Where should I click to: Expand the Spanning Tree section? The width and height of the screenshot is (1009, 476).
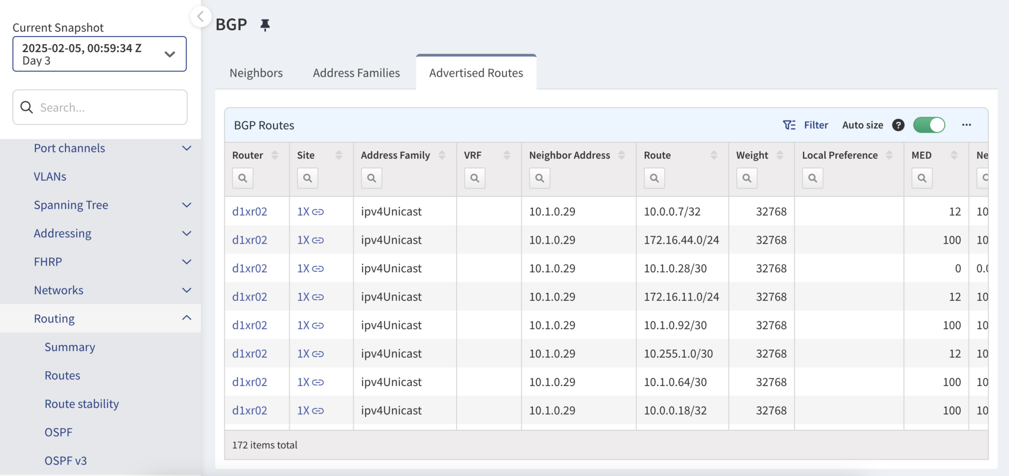[186, 205]
